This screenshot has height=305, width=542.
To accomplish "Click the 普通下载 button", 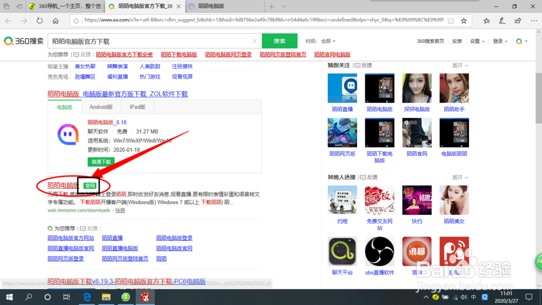I will click(101, 162).
